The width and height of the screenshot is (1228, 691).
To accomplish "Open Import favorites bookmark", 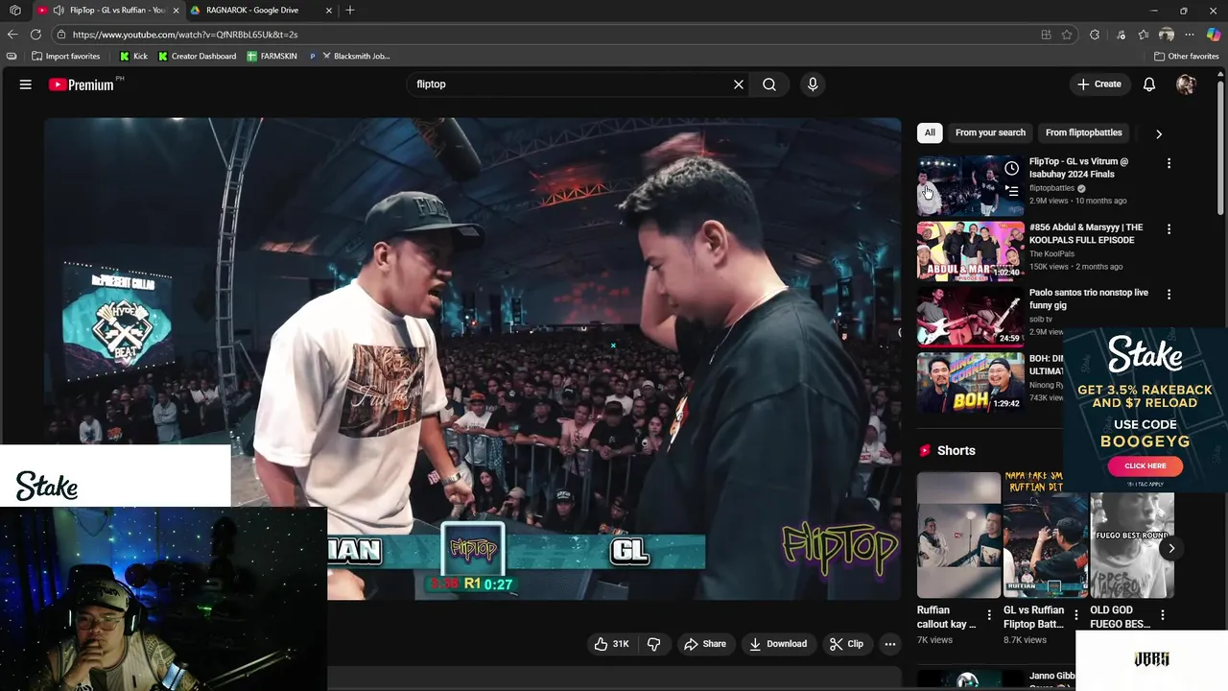I will pos(66,57).
